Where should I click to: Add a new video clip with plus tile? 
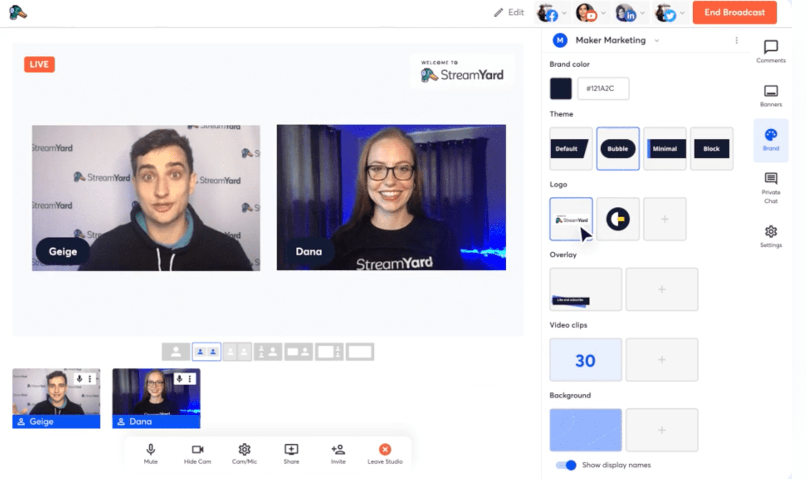pos(662,359)
